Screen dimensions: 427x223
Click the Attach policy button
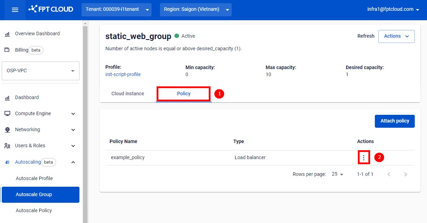click(x=395, y=121)
